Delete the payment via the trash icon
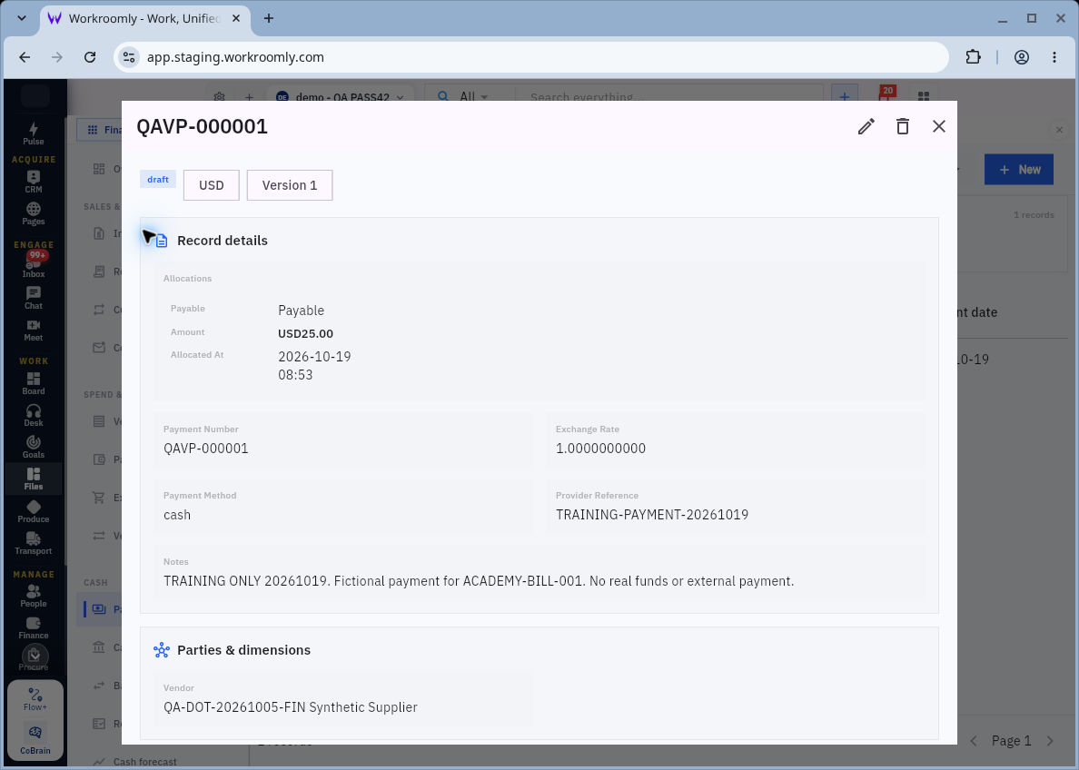Screen dimensions: 1079x770 (x=903, y=126)
